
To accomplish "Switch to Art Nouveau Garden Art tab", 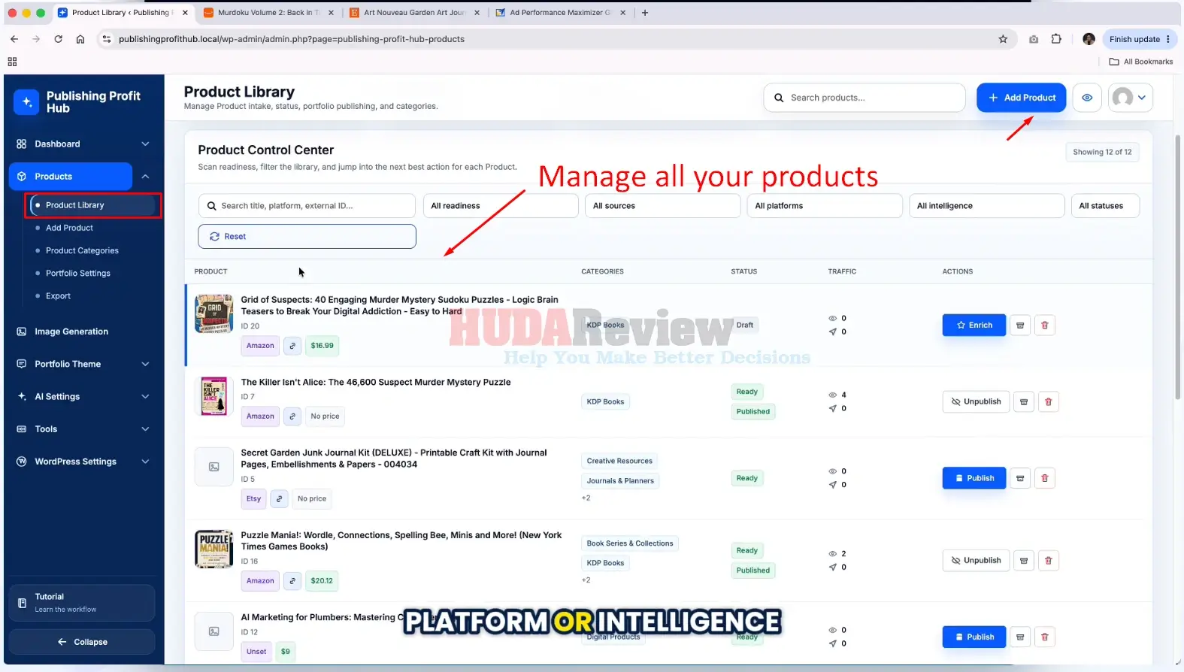I will (x=414, y=13).
